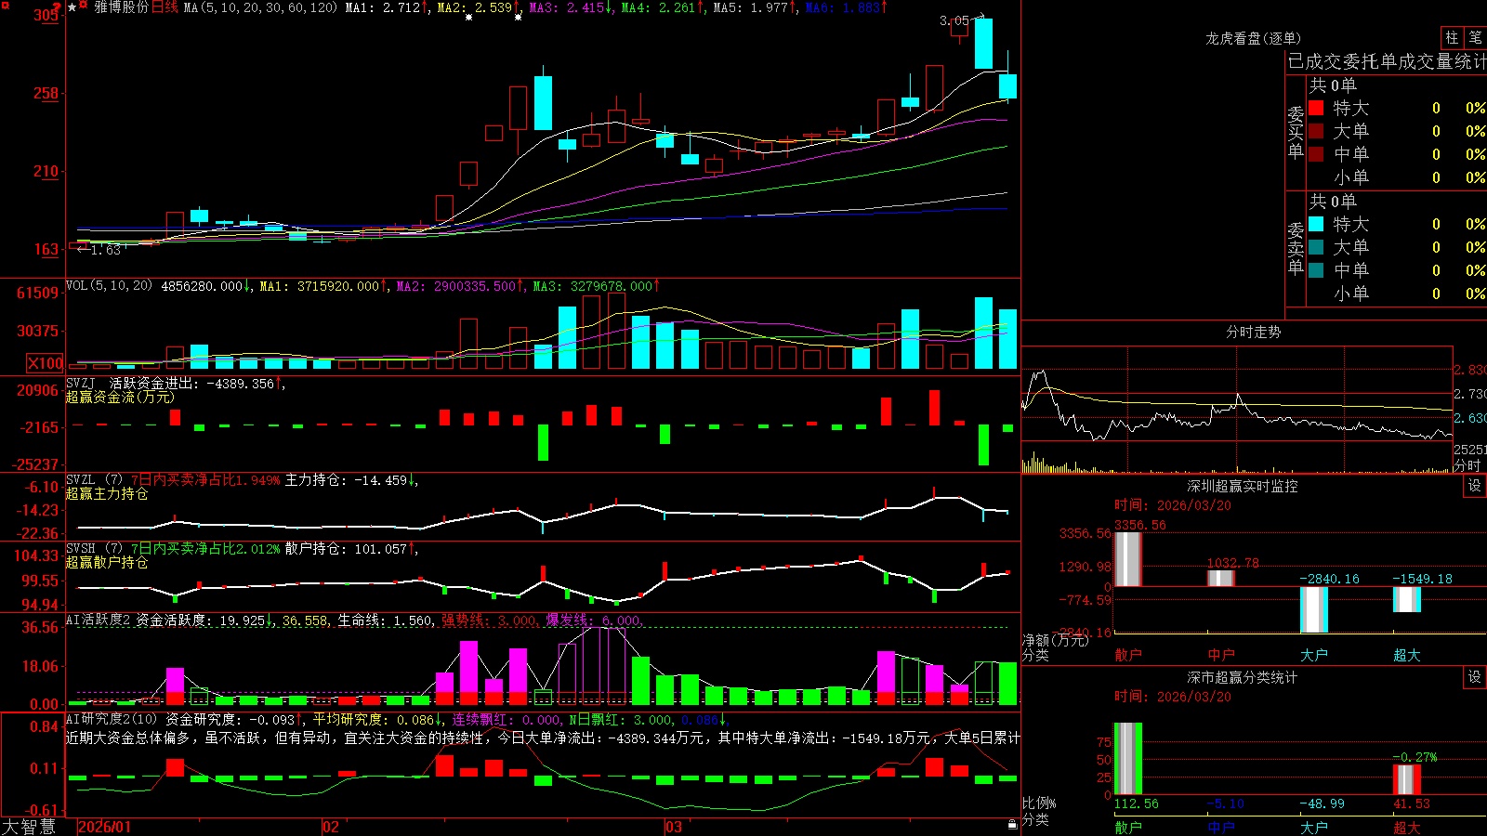
Task: Click the red gear marker next to the star
Action: pos(84,7)
